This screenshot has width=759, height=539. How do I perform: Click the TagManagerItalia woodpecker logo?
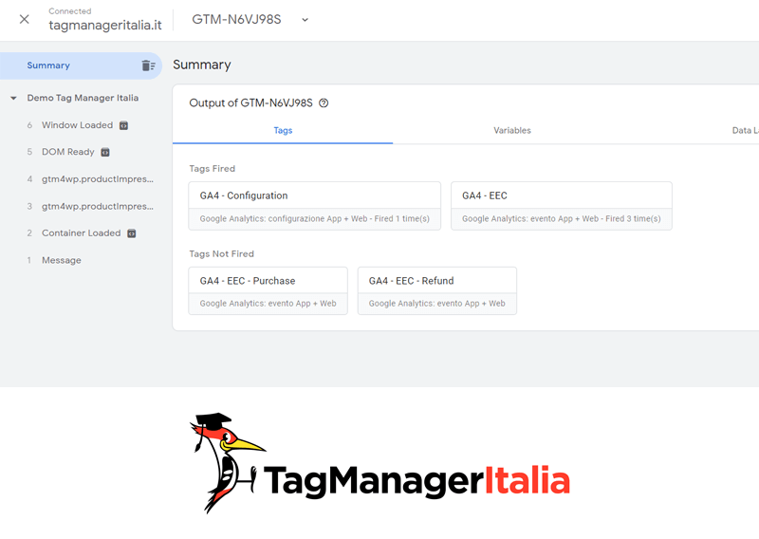pyautogui.click(x=379, y=463)
